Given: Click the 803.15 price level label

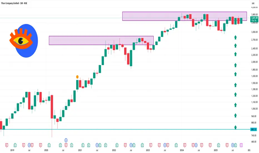Looking at the screenshot, I should pos(253,129).
